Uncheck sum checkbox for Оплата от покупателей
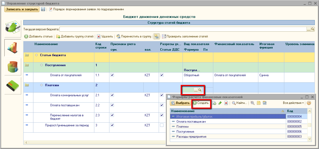Image resolution: width=319 pixels, height=149 pixels. (x=112, y=75)
